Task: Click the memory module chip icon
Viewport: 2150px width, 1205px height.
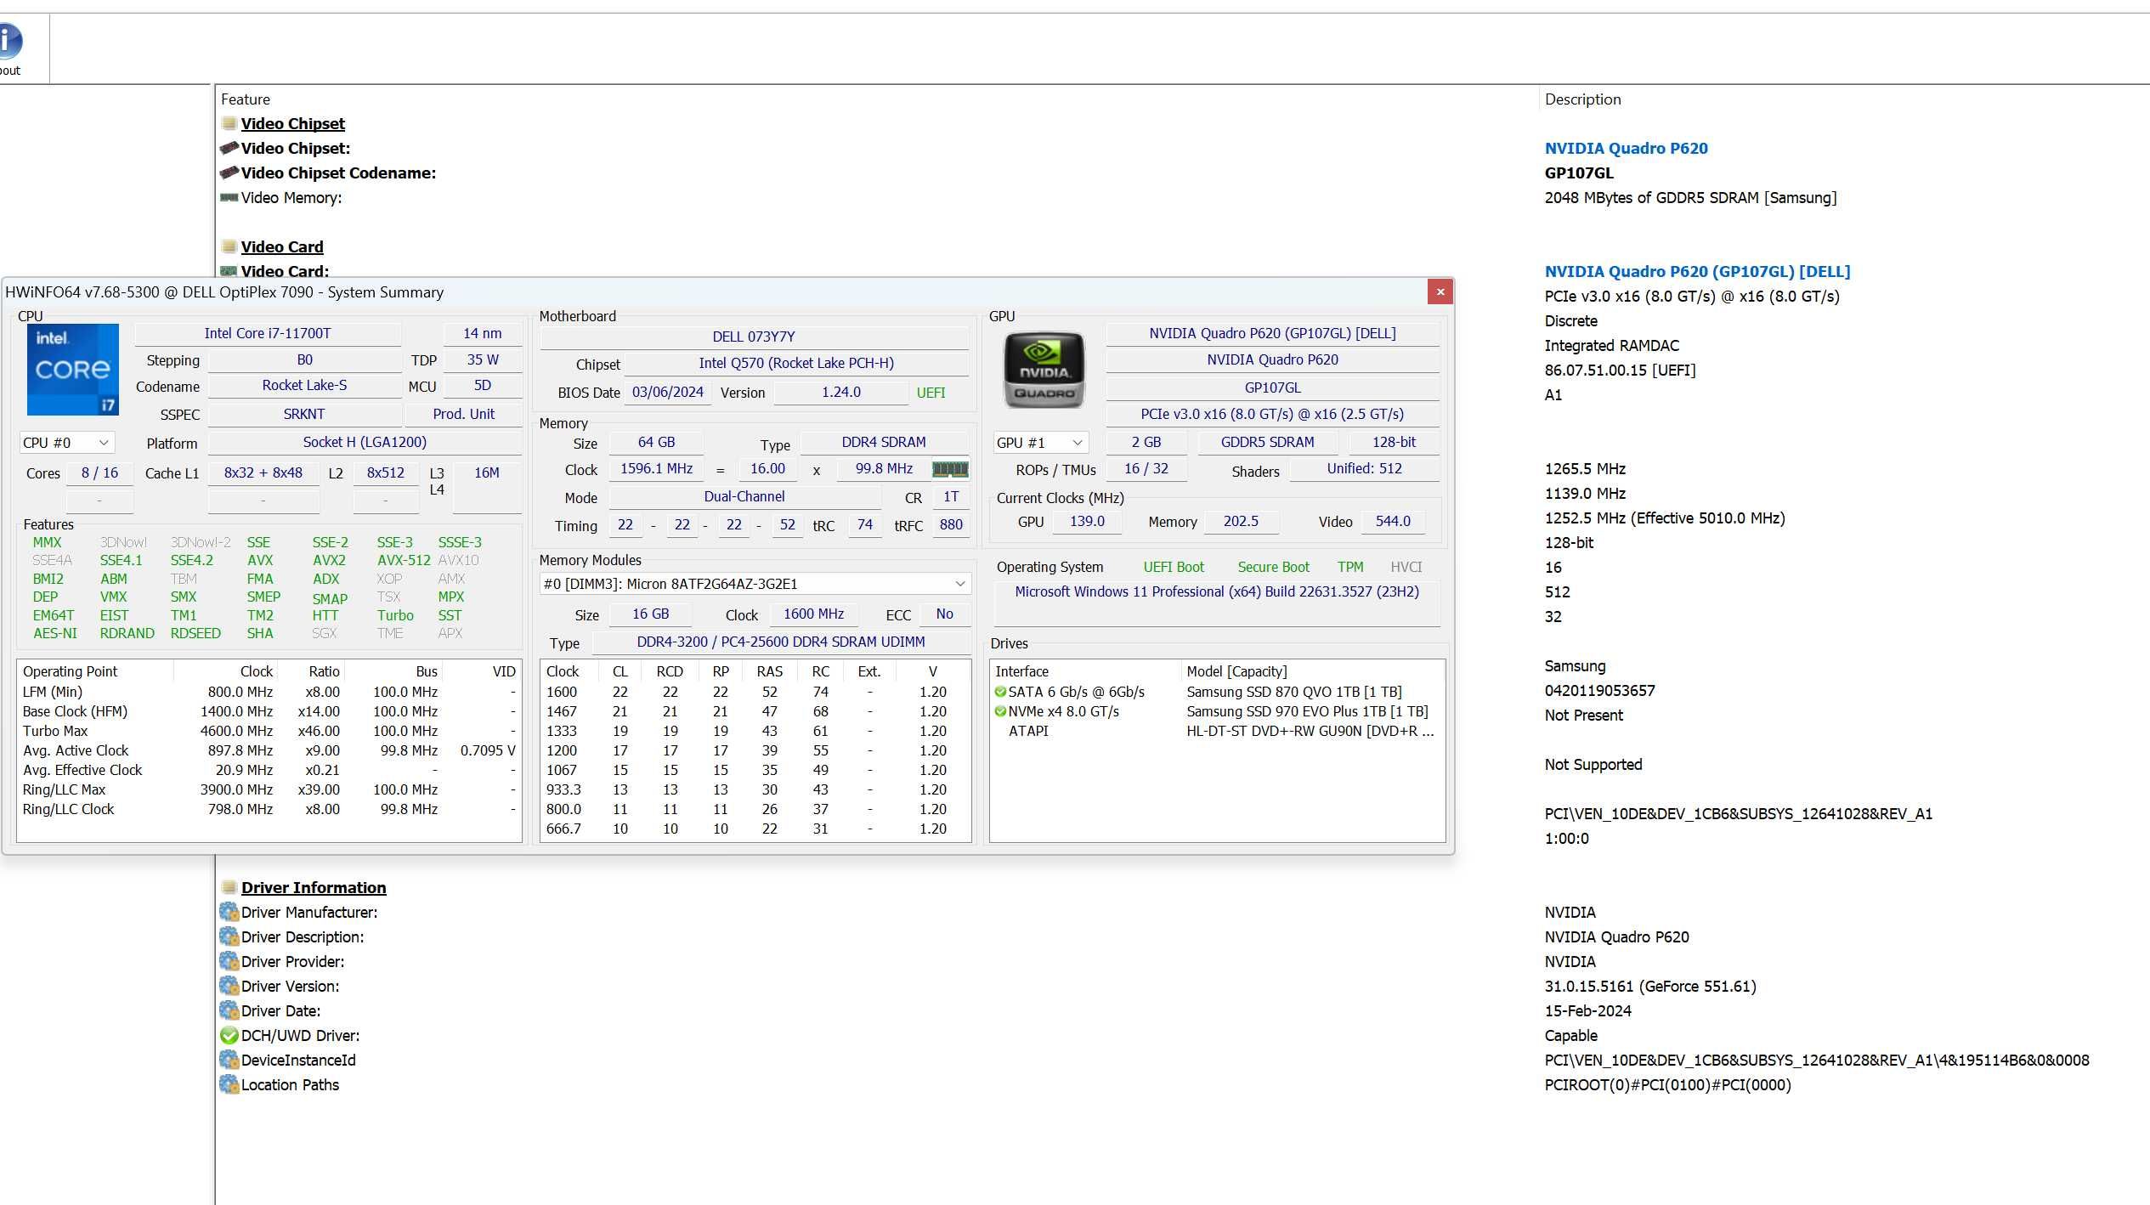Action: [950, 469]
